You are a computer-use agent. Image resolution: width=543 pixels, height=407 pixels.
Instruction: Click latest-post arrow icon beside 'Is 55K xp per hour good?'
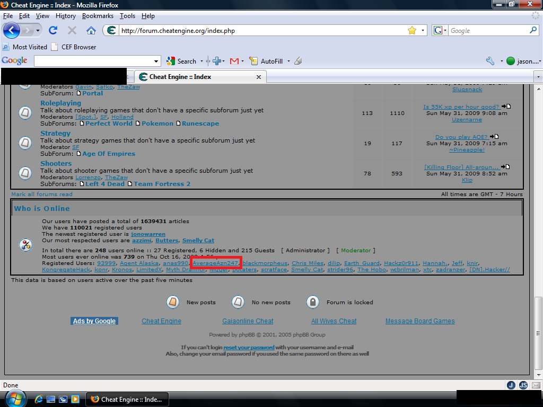coord(506,107)
